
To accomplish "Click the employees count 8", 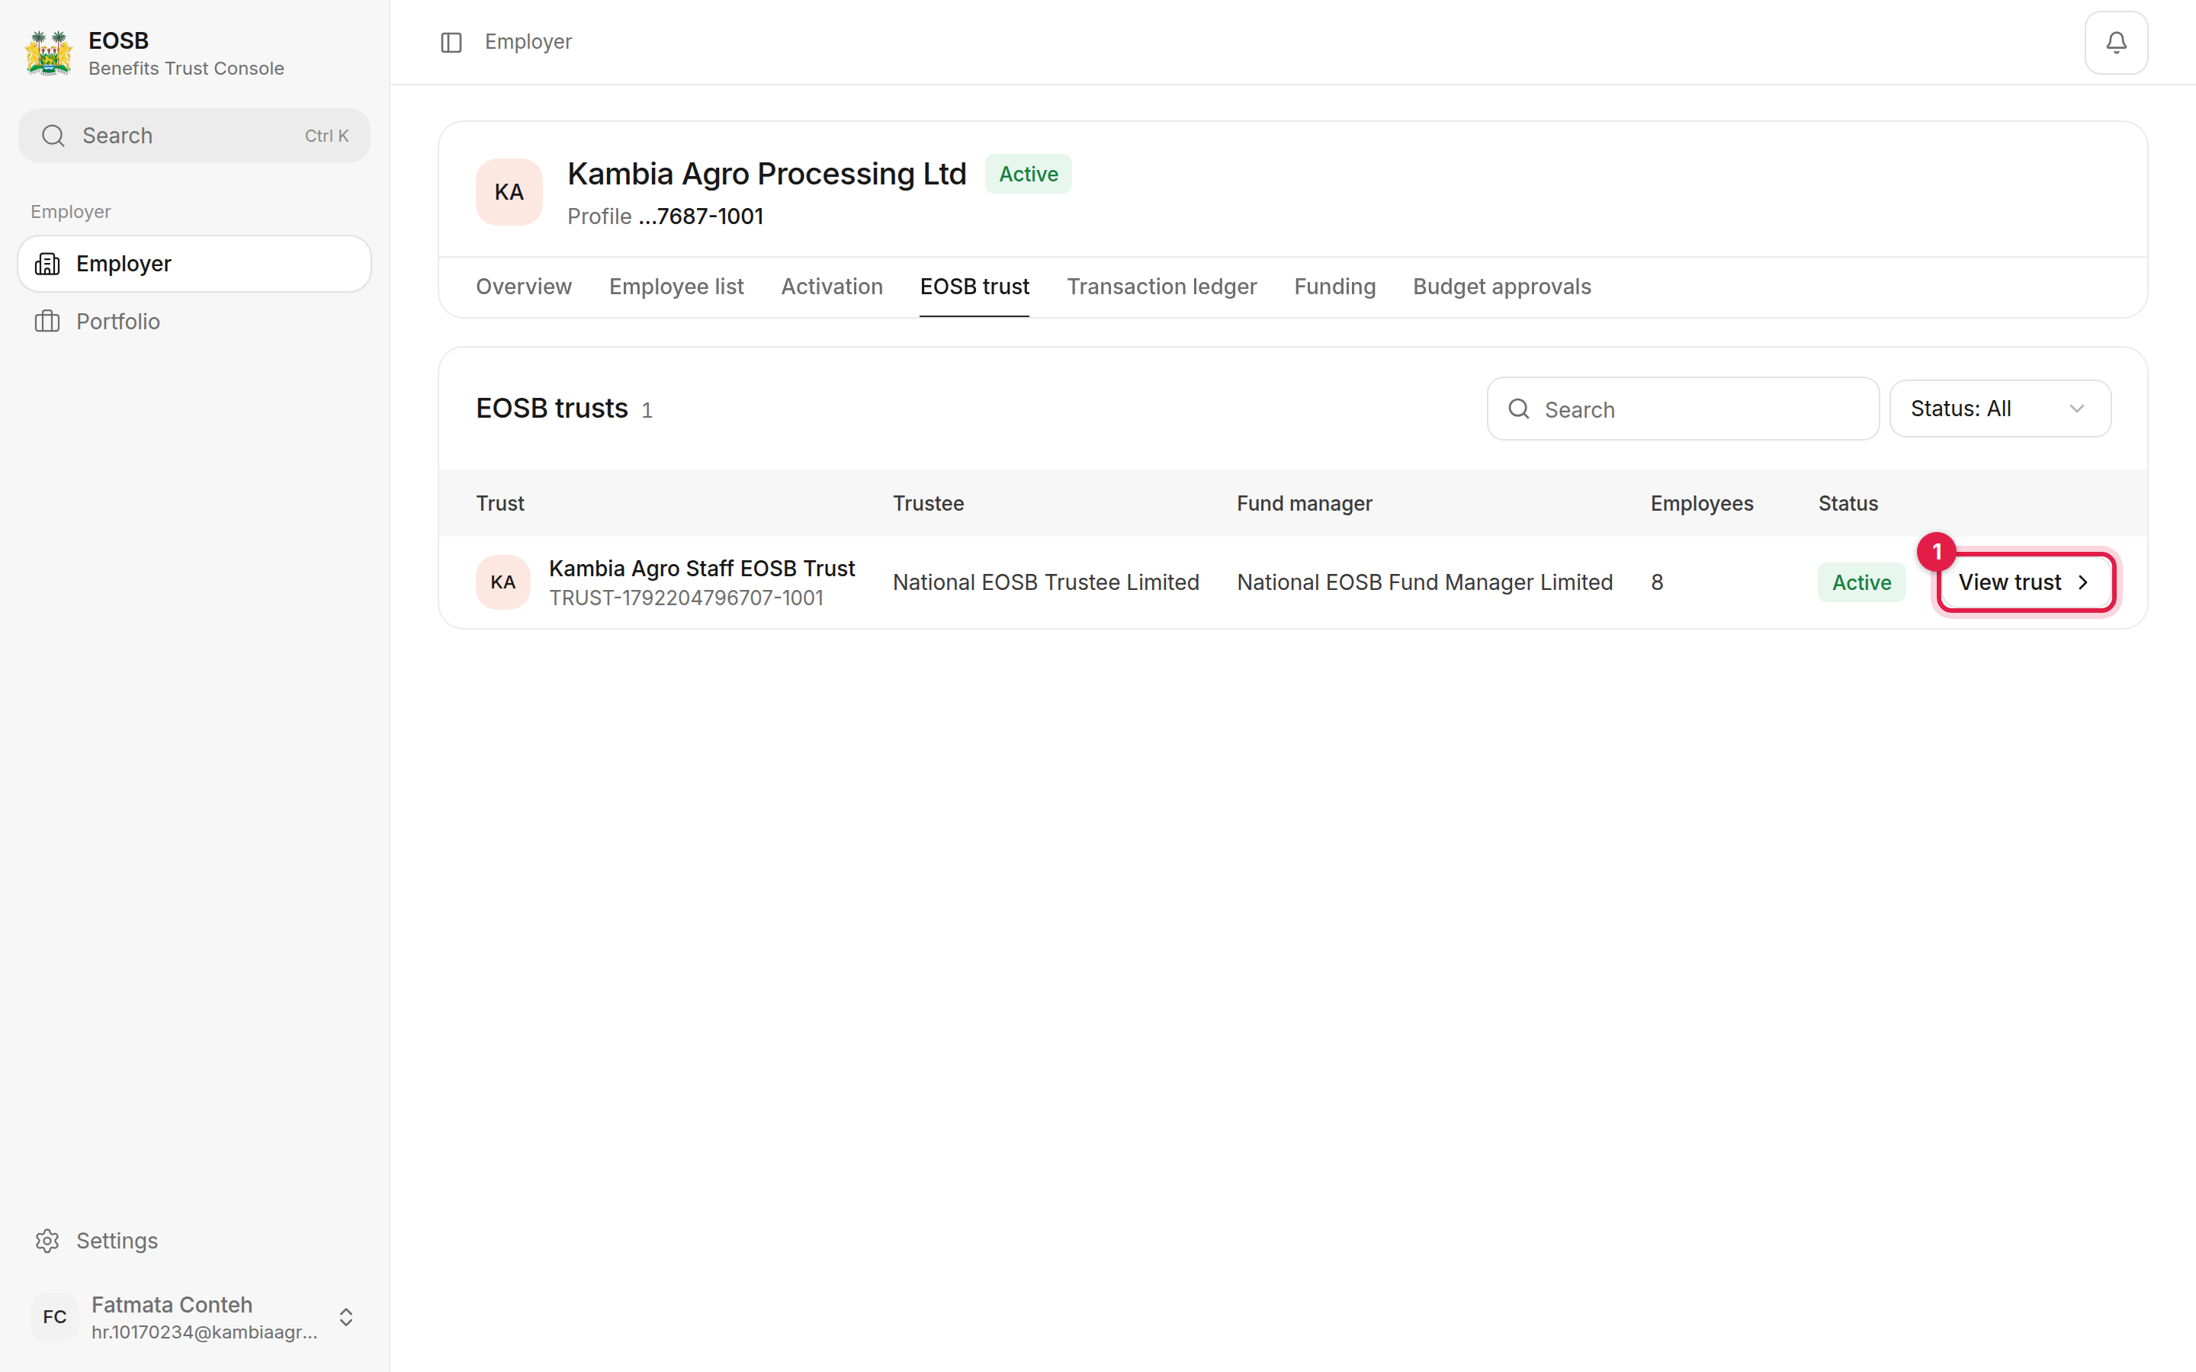I will click(x=1657, y=582).
